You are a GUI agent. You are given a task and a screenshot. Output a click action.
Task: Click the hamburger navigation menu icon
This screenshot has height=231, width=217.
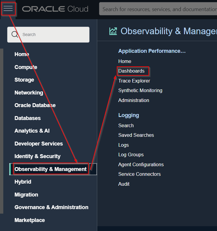tap(8, 8)
